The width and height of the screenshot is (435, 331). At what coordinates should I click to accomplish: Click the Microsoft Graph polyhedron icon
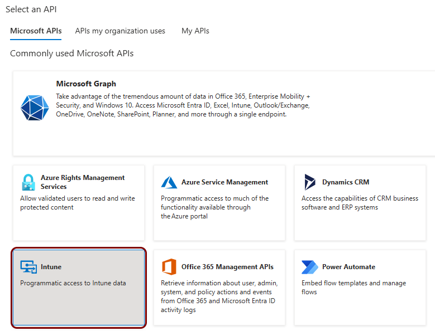coord(35,108)
